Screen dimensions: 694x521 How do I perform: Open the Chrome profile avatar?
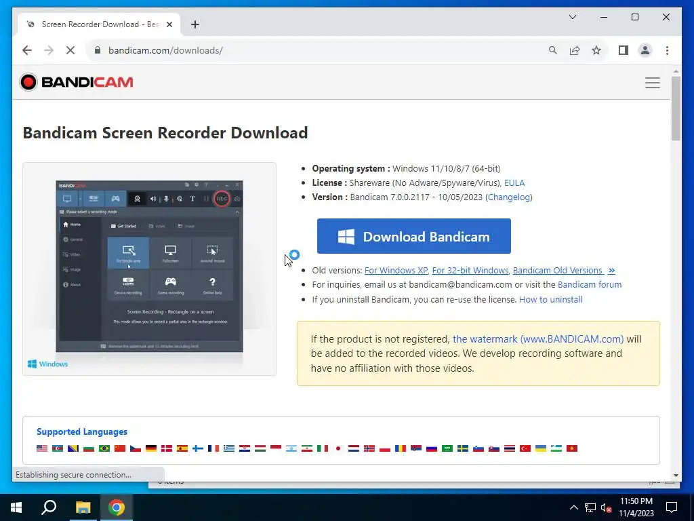pos(645,50)
